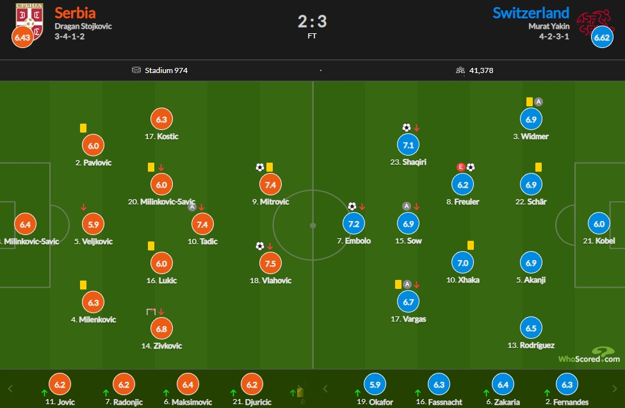Click Zivkovic's hit-woodwork goalpost icon
Viewport: 625px width, 408px height.
click(x=150, y=311)
